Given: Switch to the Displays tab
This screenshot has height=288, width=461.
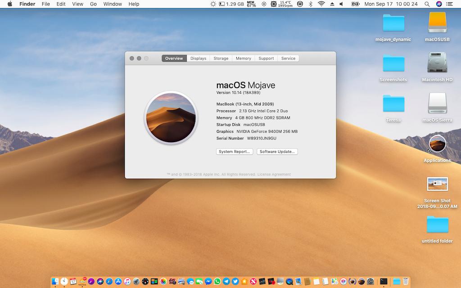Looking at the screenshot, I should (198, 58).
